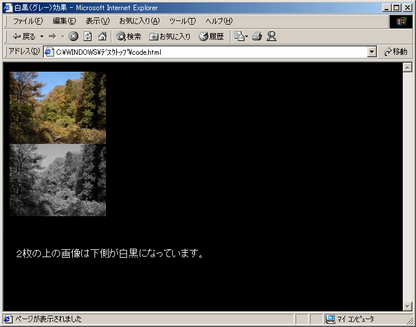Click the マイ コンピュータ zone indicator
Image resolution: width=416 pixels, height=327 pixels.
[350, 319]
